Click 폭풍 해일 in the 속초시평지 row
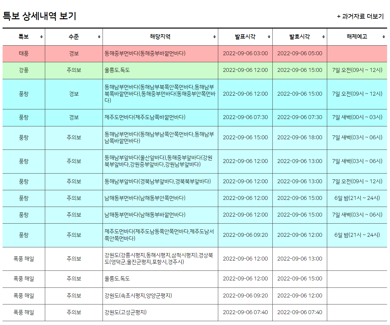390x325 pixels. click(x=24, y=296)
